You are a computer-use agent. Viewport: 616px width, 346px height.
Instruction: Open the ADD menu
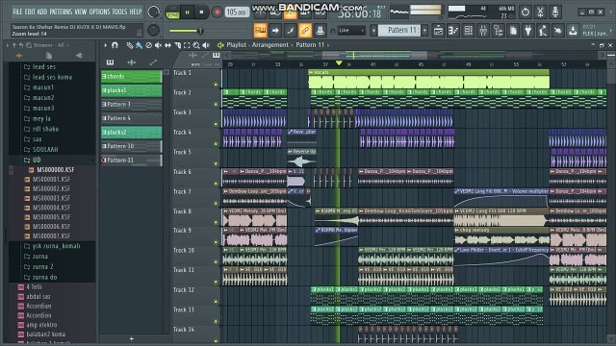pyautogui.click(x=42, y=12)
